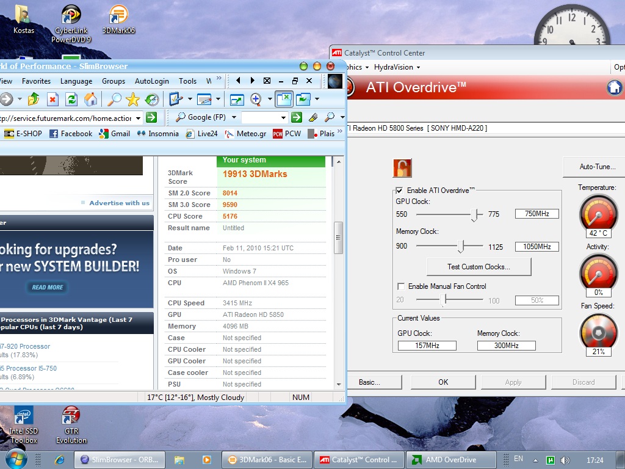Open the Gmail favorite link
Image resolution: width=625 pixels, height=469 pixels.
(115, 134)
